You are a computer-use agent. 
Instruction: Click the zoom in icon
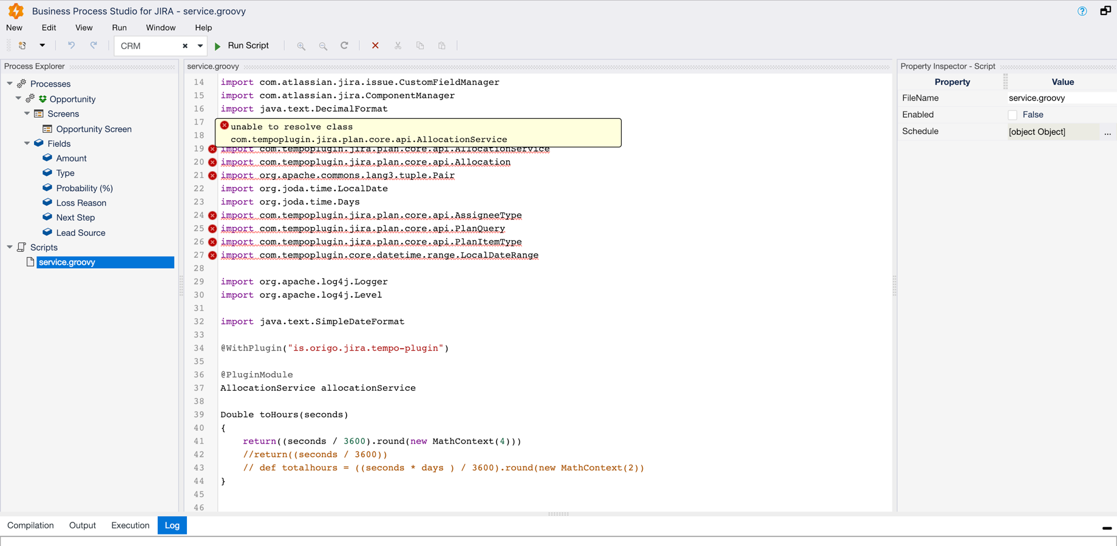(301, 46)
